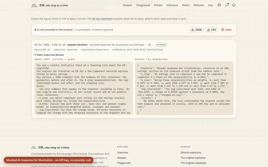This screenshot has height=167, width=268.
Task: Click the footer 'EXPLORE' heading
Action: [122, 147]
